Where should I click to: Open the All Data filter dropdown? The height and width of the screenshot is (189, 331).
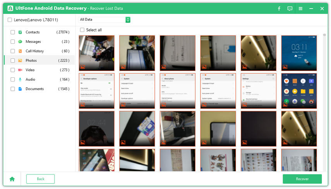click(104, 20)
